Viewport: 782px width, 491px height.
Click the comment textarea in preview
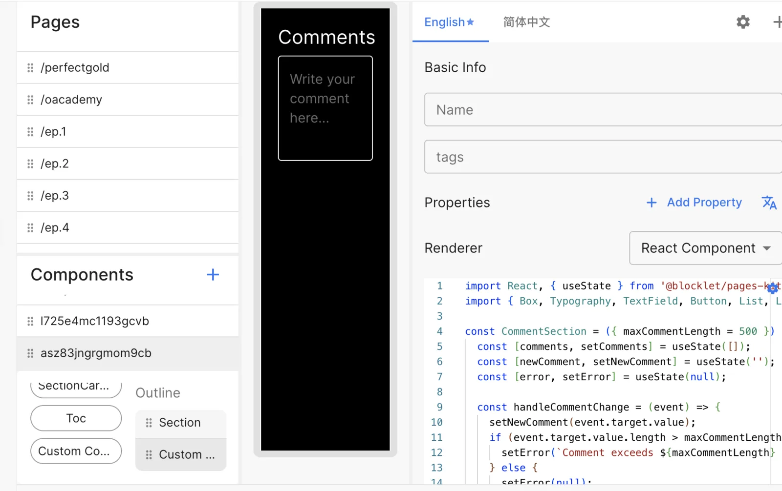coord(326,108)
